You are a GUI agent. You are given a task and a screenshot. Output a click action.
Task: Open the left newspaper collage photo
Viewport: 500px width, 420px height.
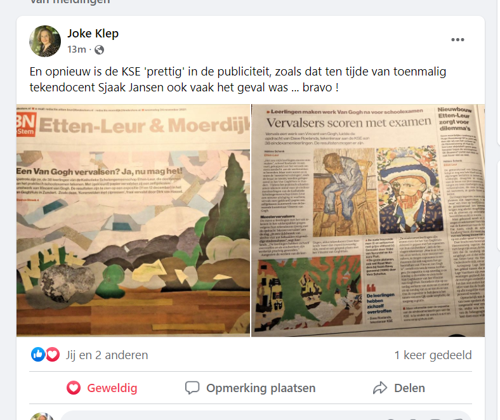coord(133,220)
